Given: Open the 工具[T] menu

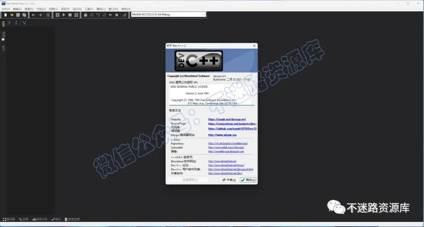Looking at the screenshot, I should [89, 9].
